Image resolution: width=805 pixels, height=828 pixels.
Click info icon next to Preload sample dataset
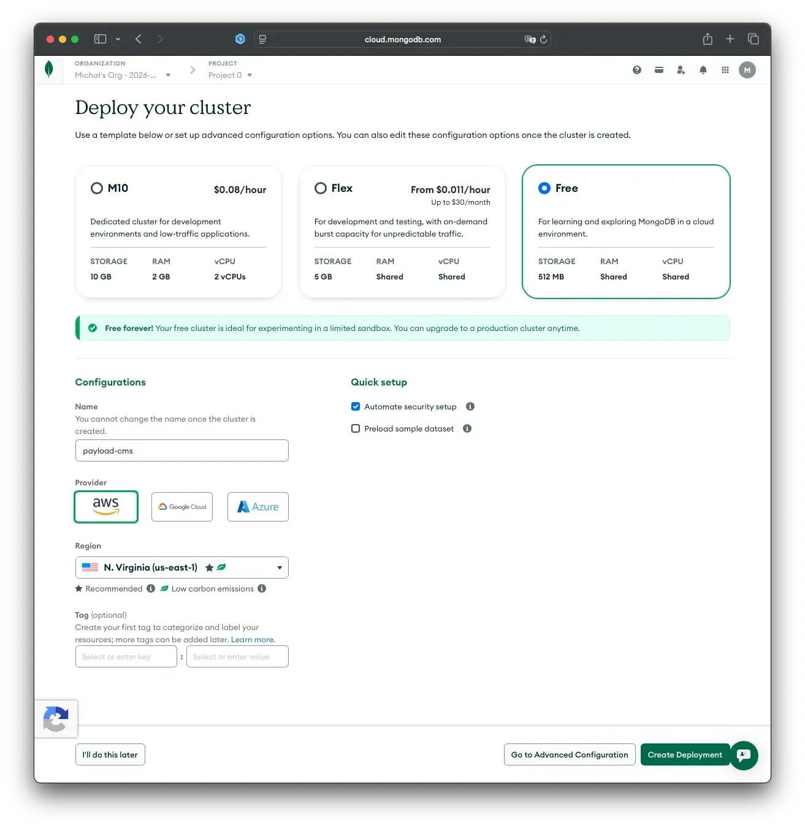pos(467,428)
